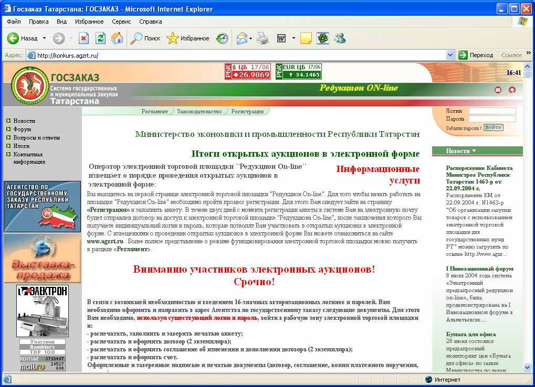Image resolution: width=535 pixels, height=387 pixels.
Task: Click the Messenger people icon
Action: pyautogui.click(x=340, y=38)
